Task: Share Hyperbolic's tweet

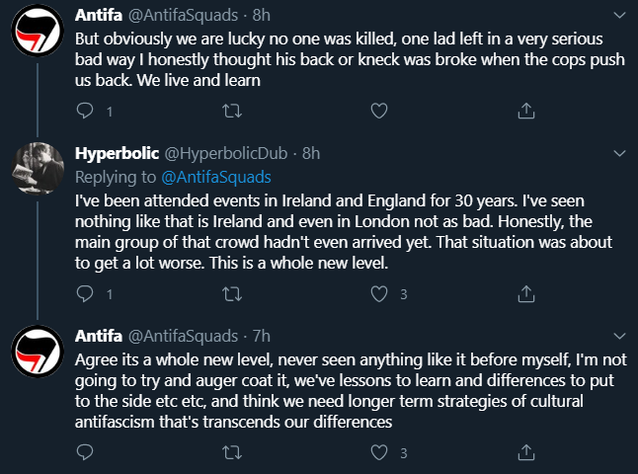Action: coord(527,293)
